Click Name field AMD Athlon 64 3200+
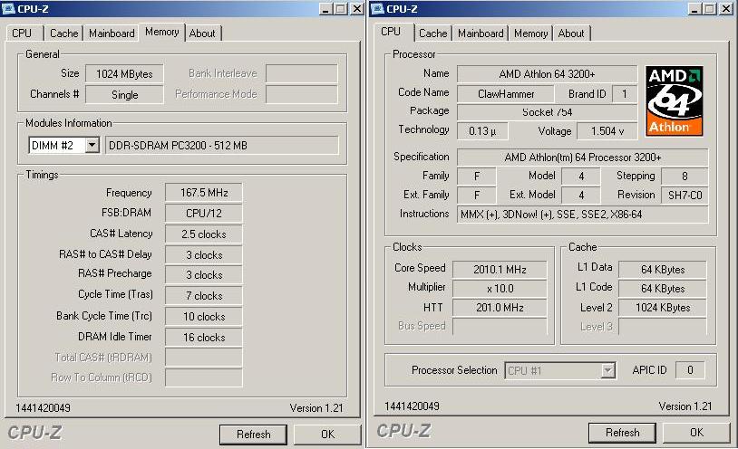 pyautogui.click(x=547, y=74)
